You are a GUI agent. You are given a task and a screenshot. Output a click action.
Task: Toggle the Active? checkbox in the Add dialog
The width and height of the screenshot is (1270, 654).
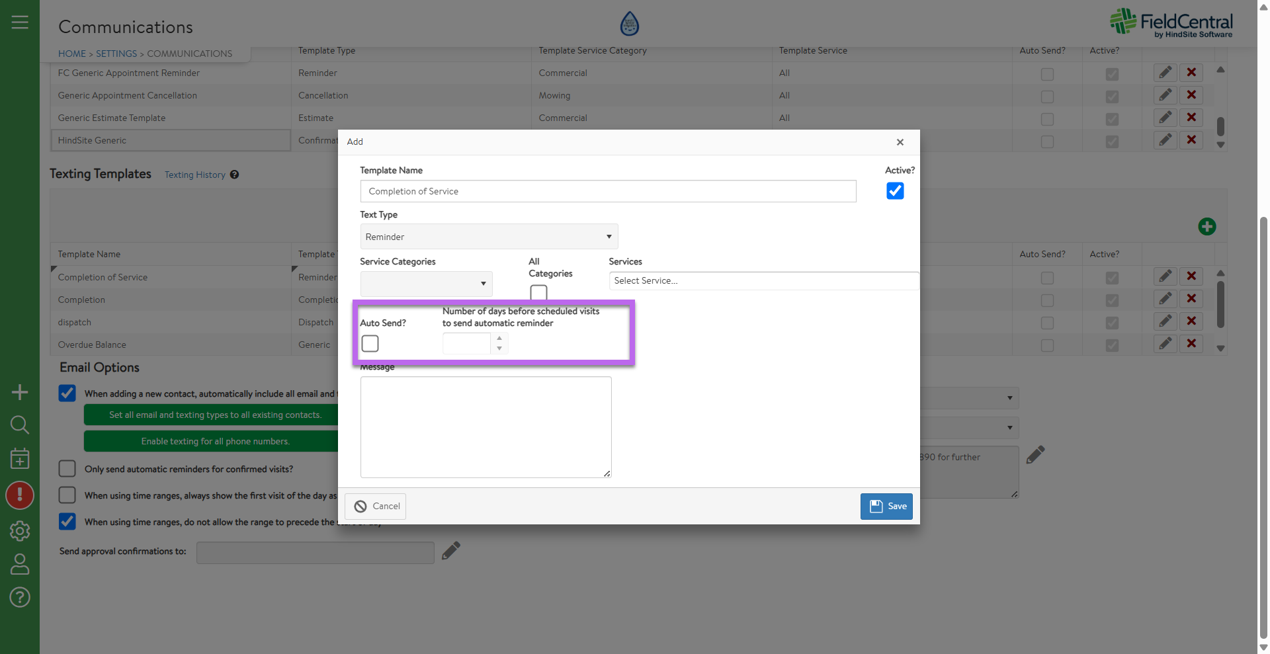(x=894, y=191)
